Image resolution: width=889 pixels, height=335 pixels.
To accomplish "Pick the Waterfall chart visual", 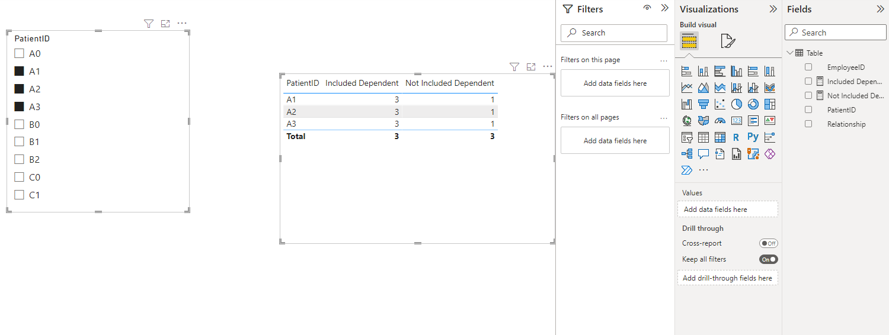I will tap(687, 105).
